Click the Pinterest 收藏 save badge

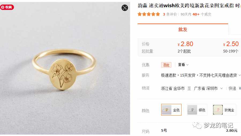click(7, 7)
